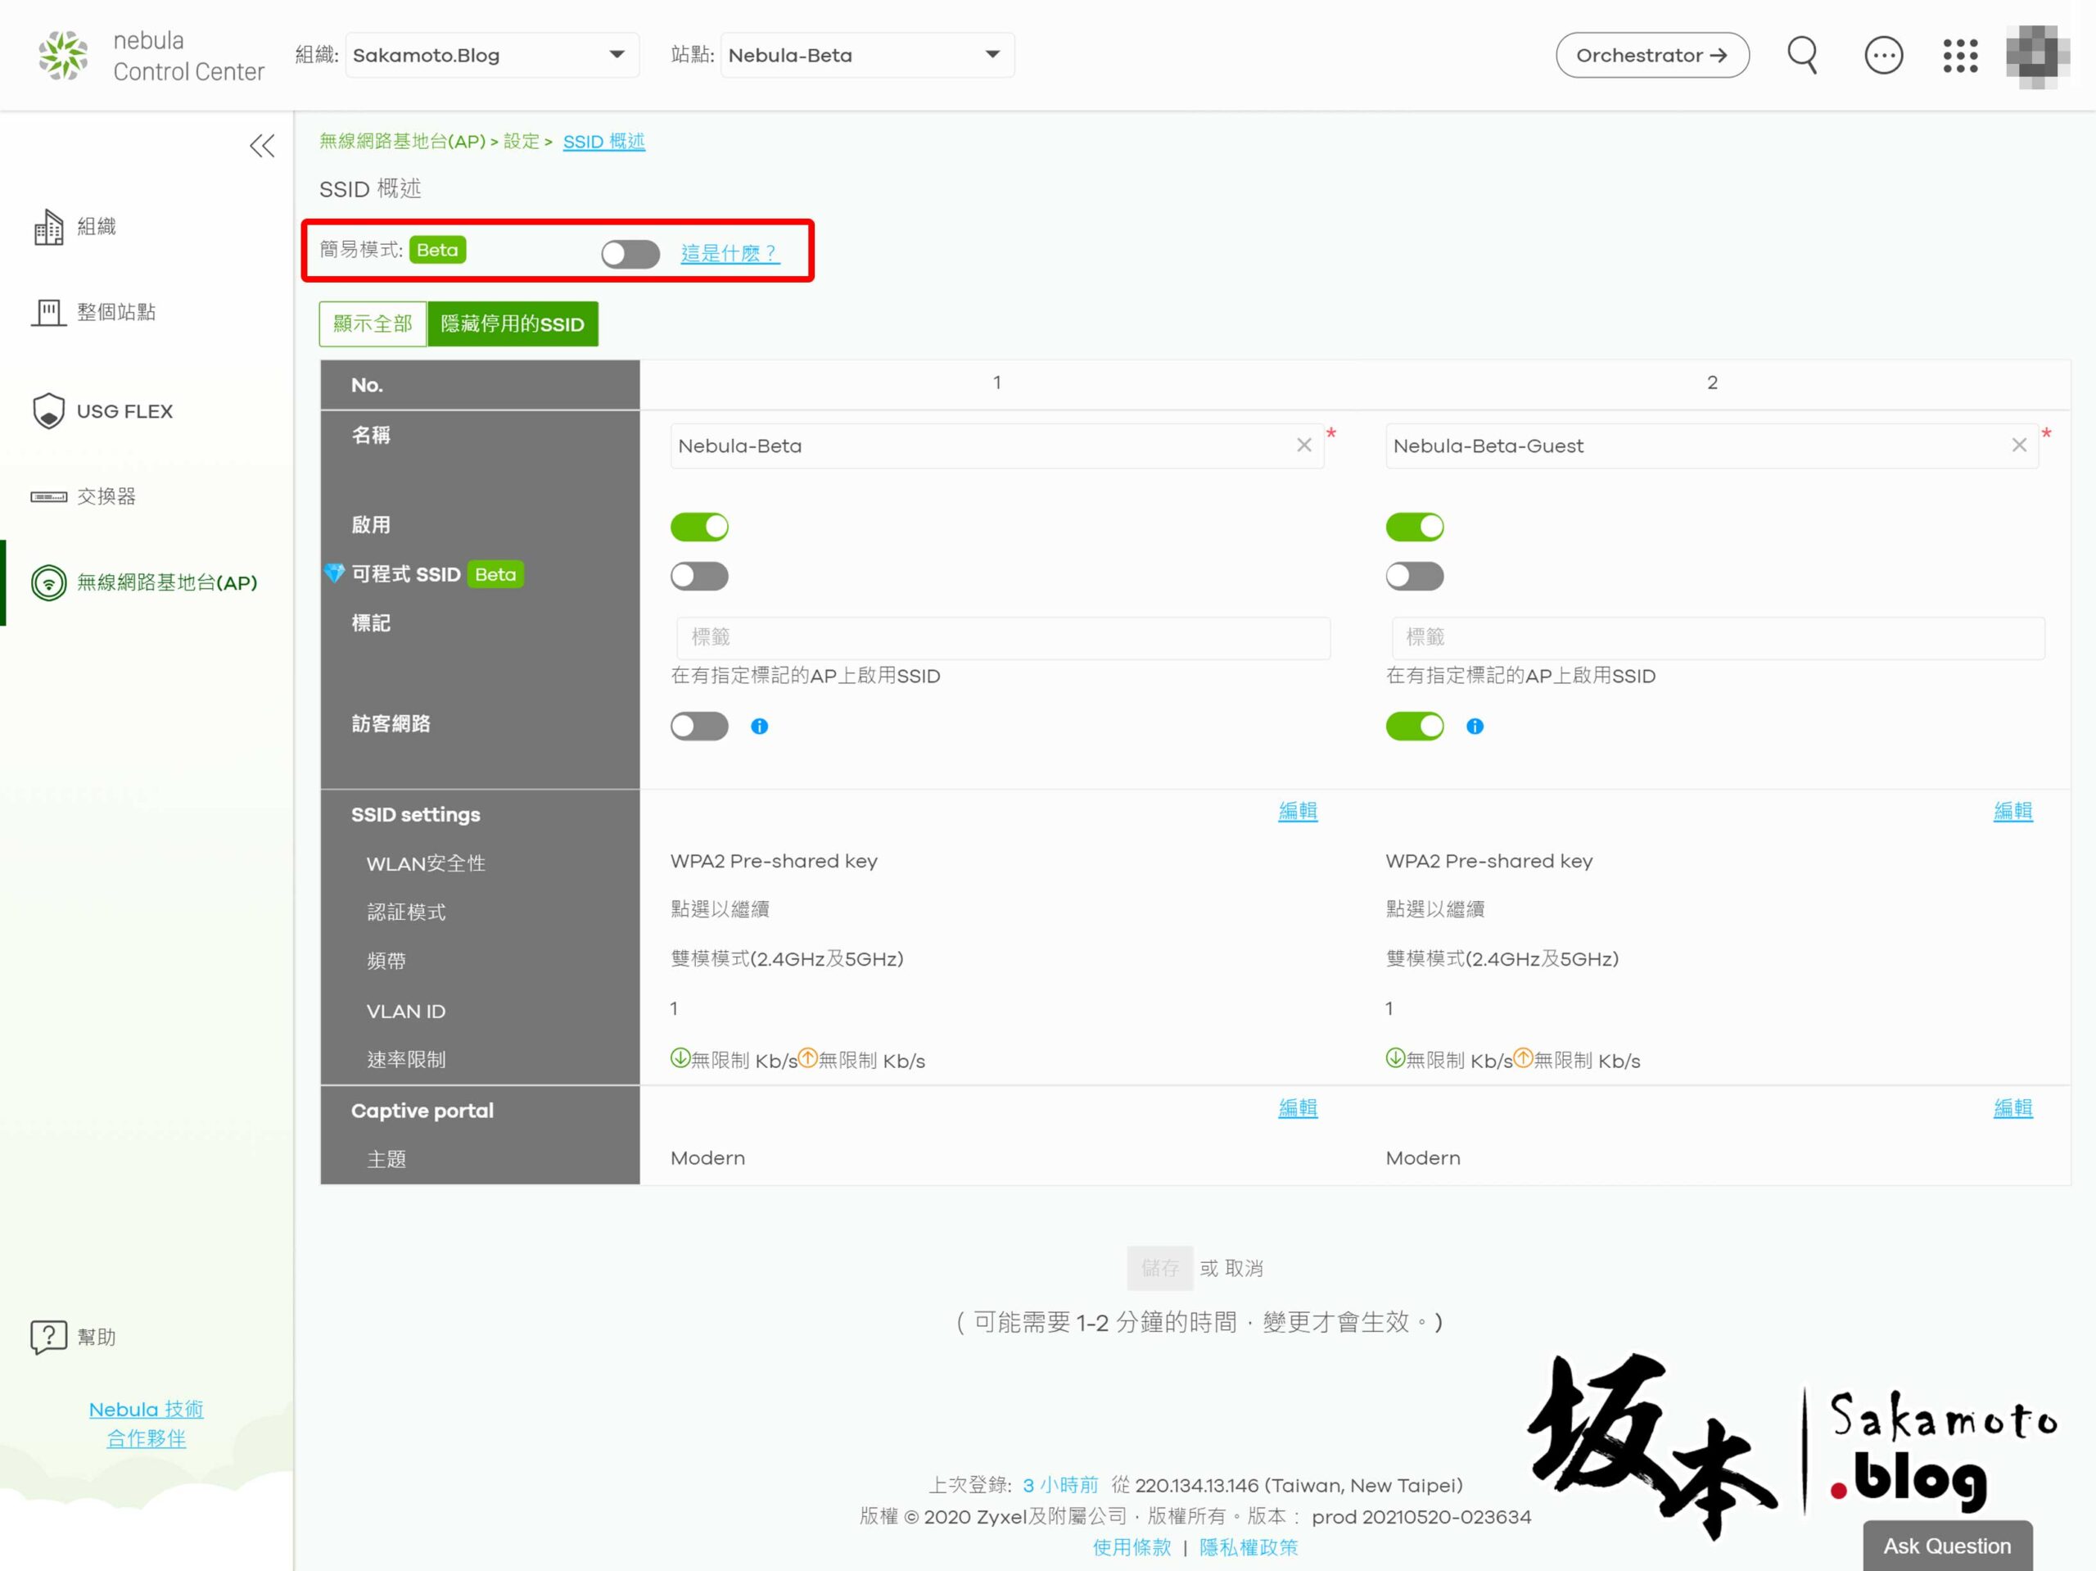This screenshot has width=2096, height=1571.
Task: Toggle 啟用 for SSID 1
Action: coord(699,527)
